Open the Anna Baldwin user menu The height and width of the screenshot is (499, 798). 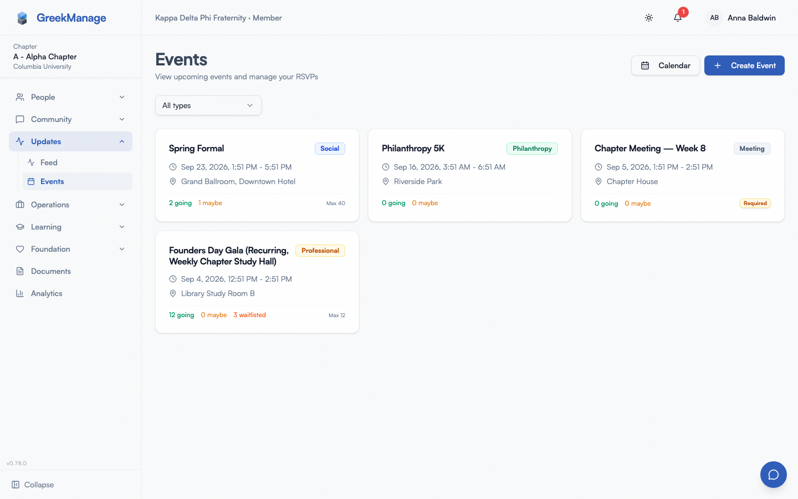point(742,18)
